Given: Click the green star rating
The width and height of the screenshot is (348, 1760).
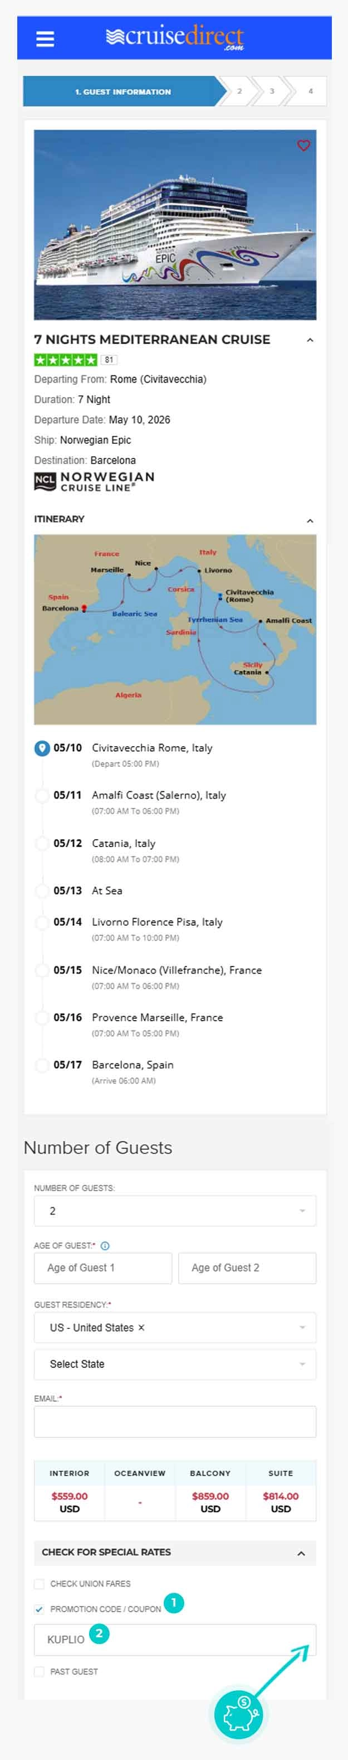Looking at the screenshot, I should (x=66, y=359).
